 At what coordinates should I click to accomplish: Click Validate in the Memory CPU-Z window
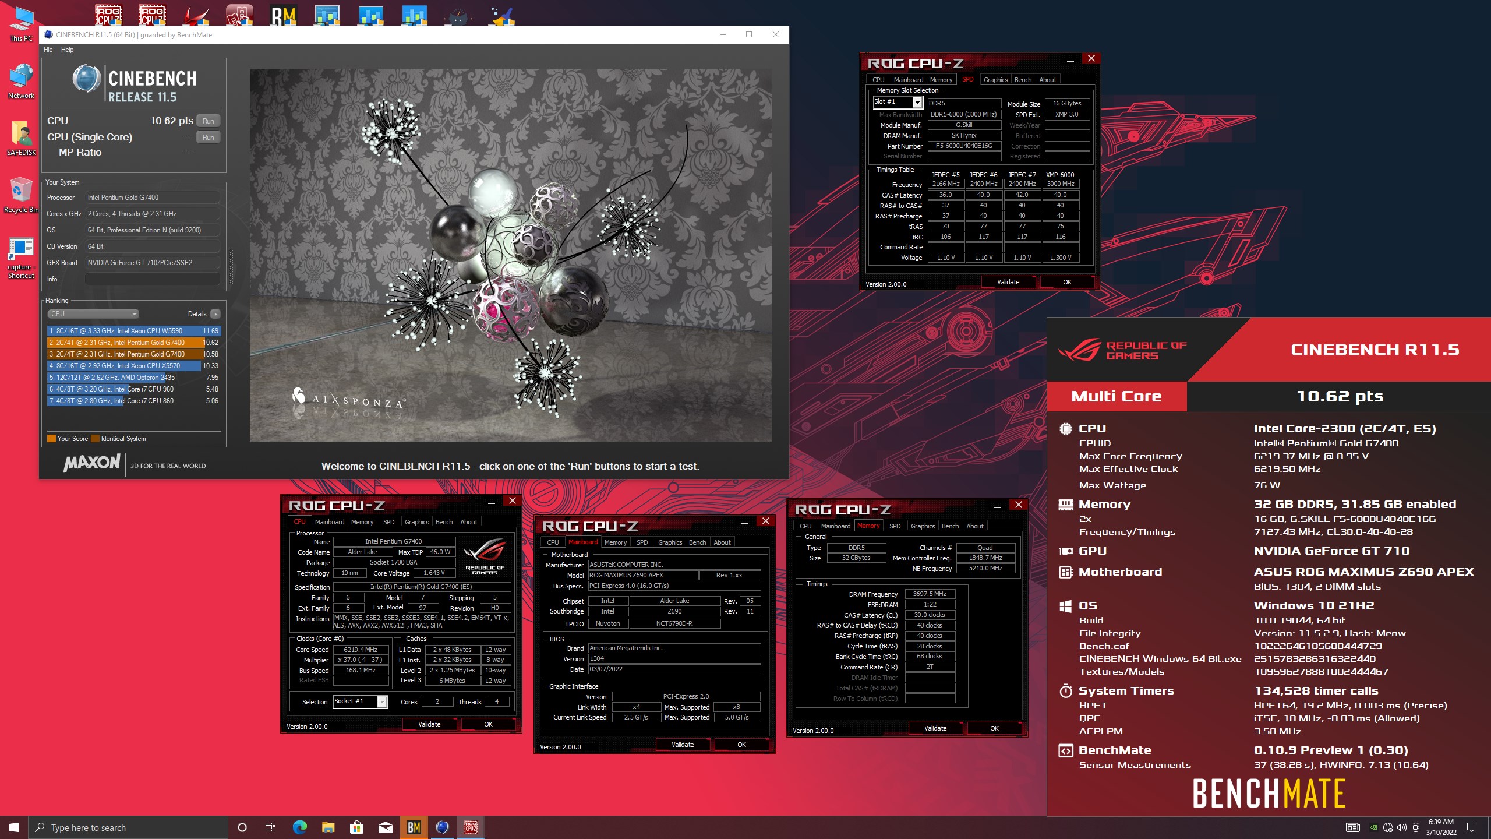point(935,728)
